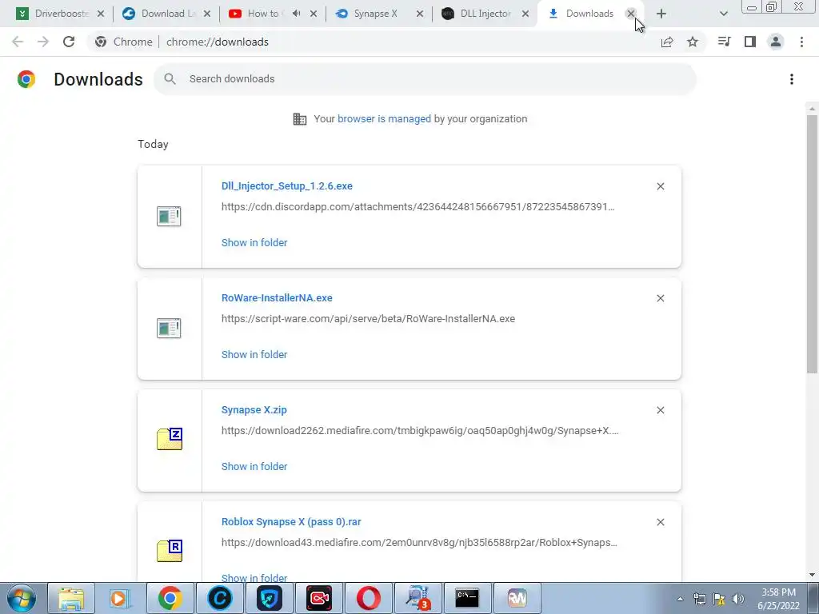This screenshot has width=819, height=614.
Task: Open the media control icon
Action: pos(724,42)
